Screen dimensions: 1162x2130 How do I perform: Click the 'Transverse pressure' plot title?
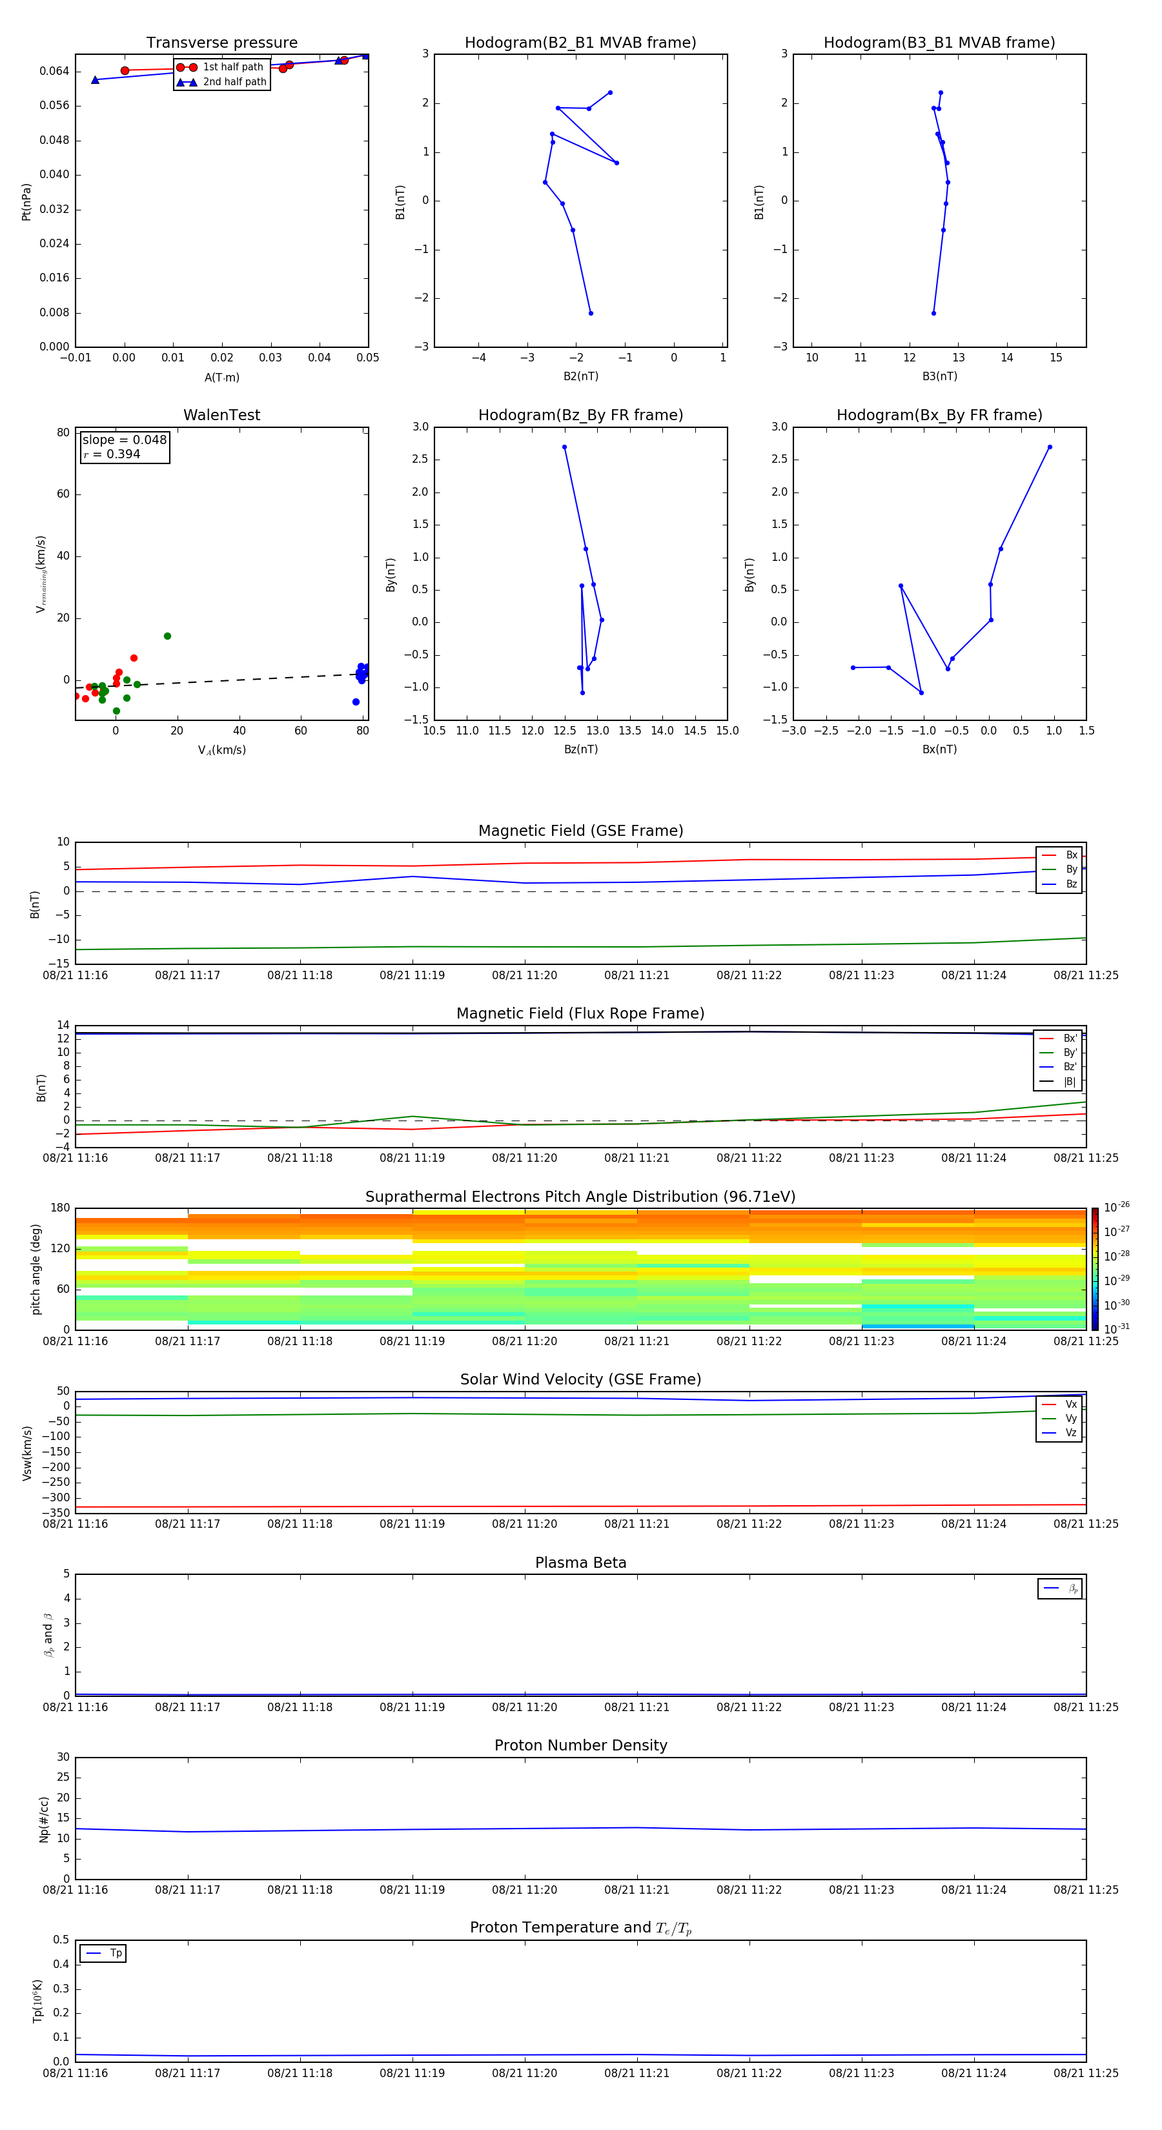221,43
